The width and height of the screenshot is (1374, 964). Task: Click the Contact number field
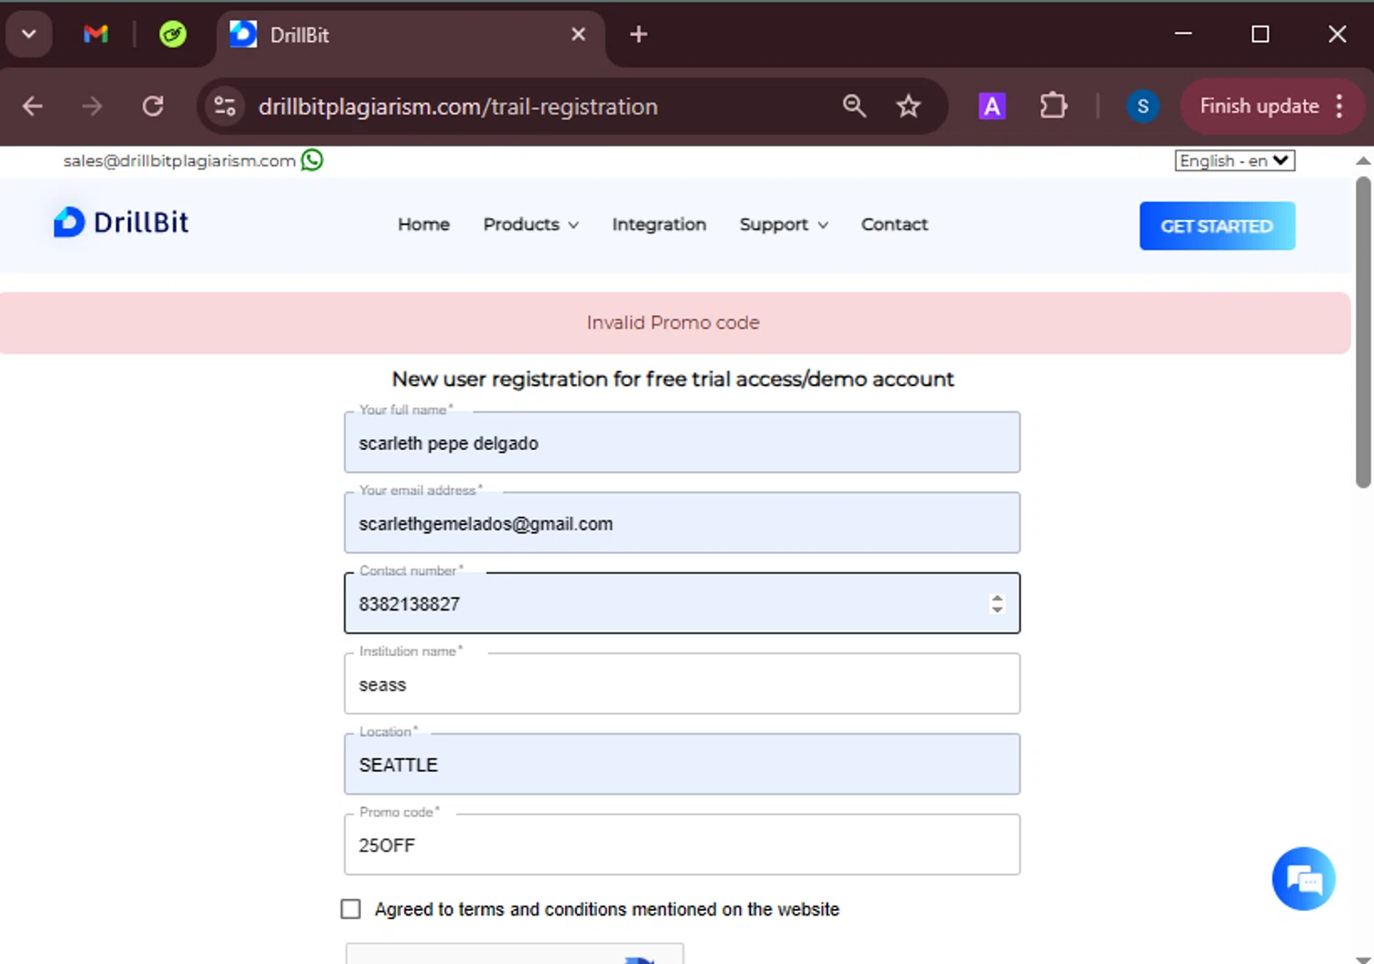682,604
